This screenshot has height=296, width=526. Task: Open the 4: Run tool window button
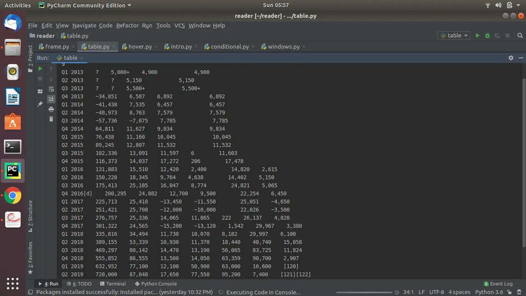pyautogui.click(x=48, y=284)
